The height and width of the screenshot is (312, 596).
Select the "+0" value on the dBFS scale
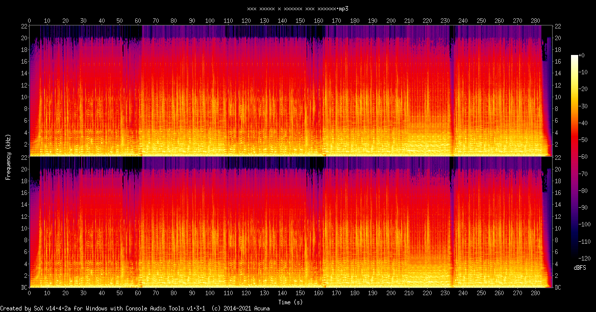click(582, 55)
